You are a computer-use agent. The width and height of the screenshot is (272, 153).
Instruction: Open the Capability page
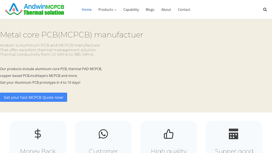131,10
